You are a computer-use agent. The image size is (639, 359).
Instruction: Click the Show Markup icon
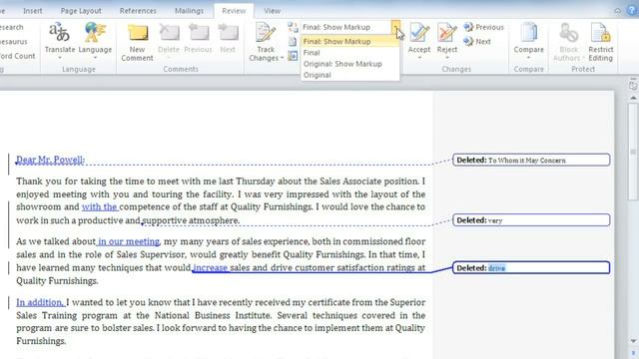pos(293,42)
